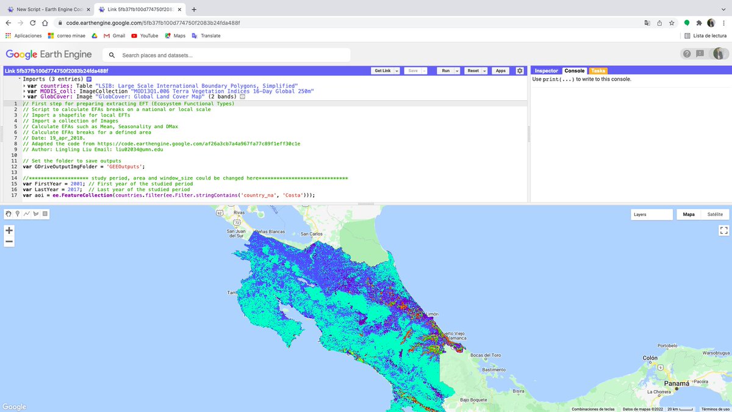Switch to the Console tab
The width and height of the screenshot is (732, 412).
(575, 71)
